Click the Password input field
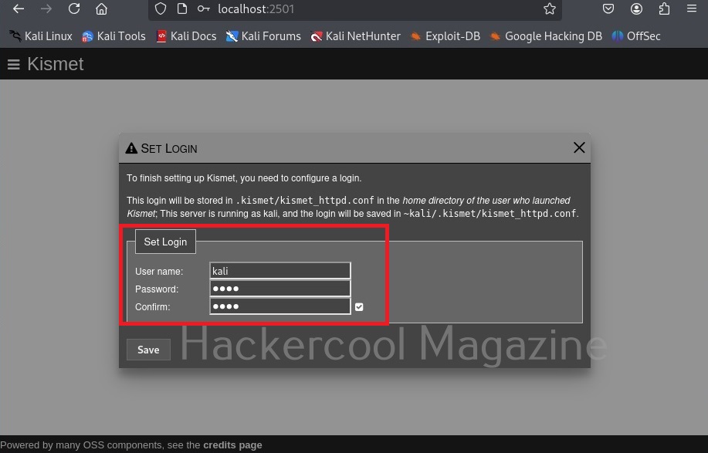The height and width of the screenshot is (453, 708). (280, 289)
